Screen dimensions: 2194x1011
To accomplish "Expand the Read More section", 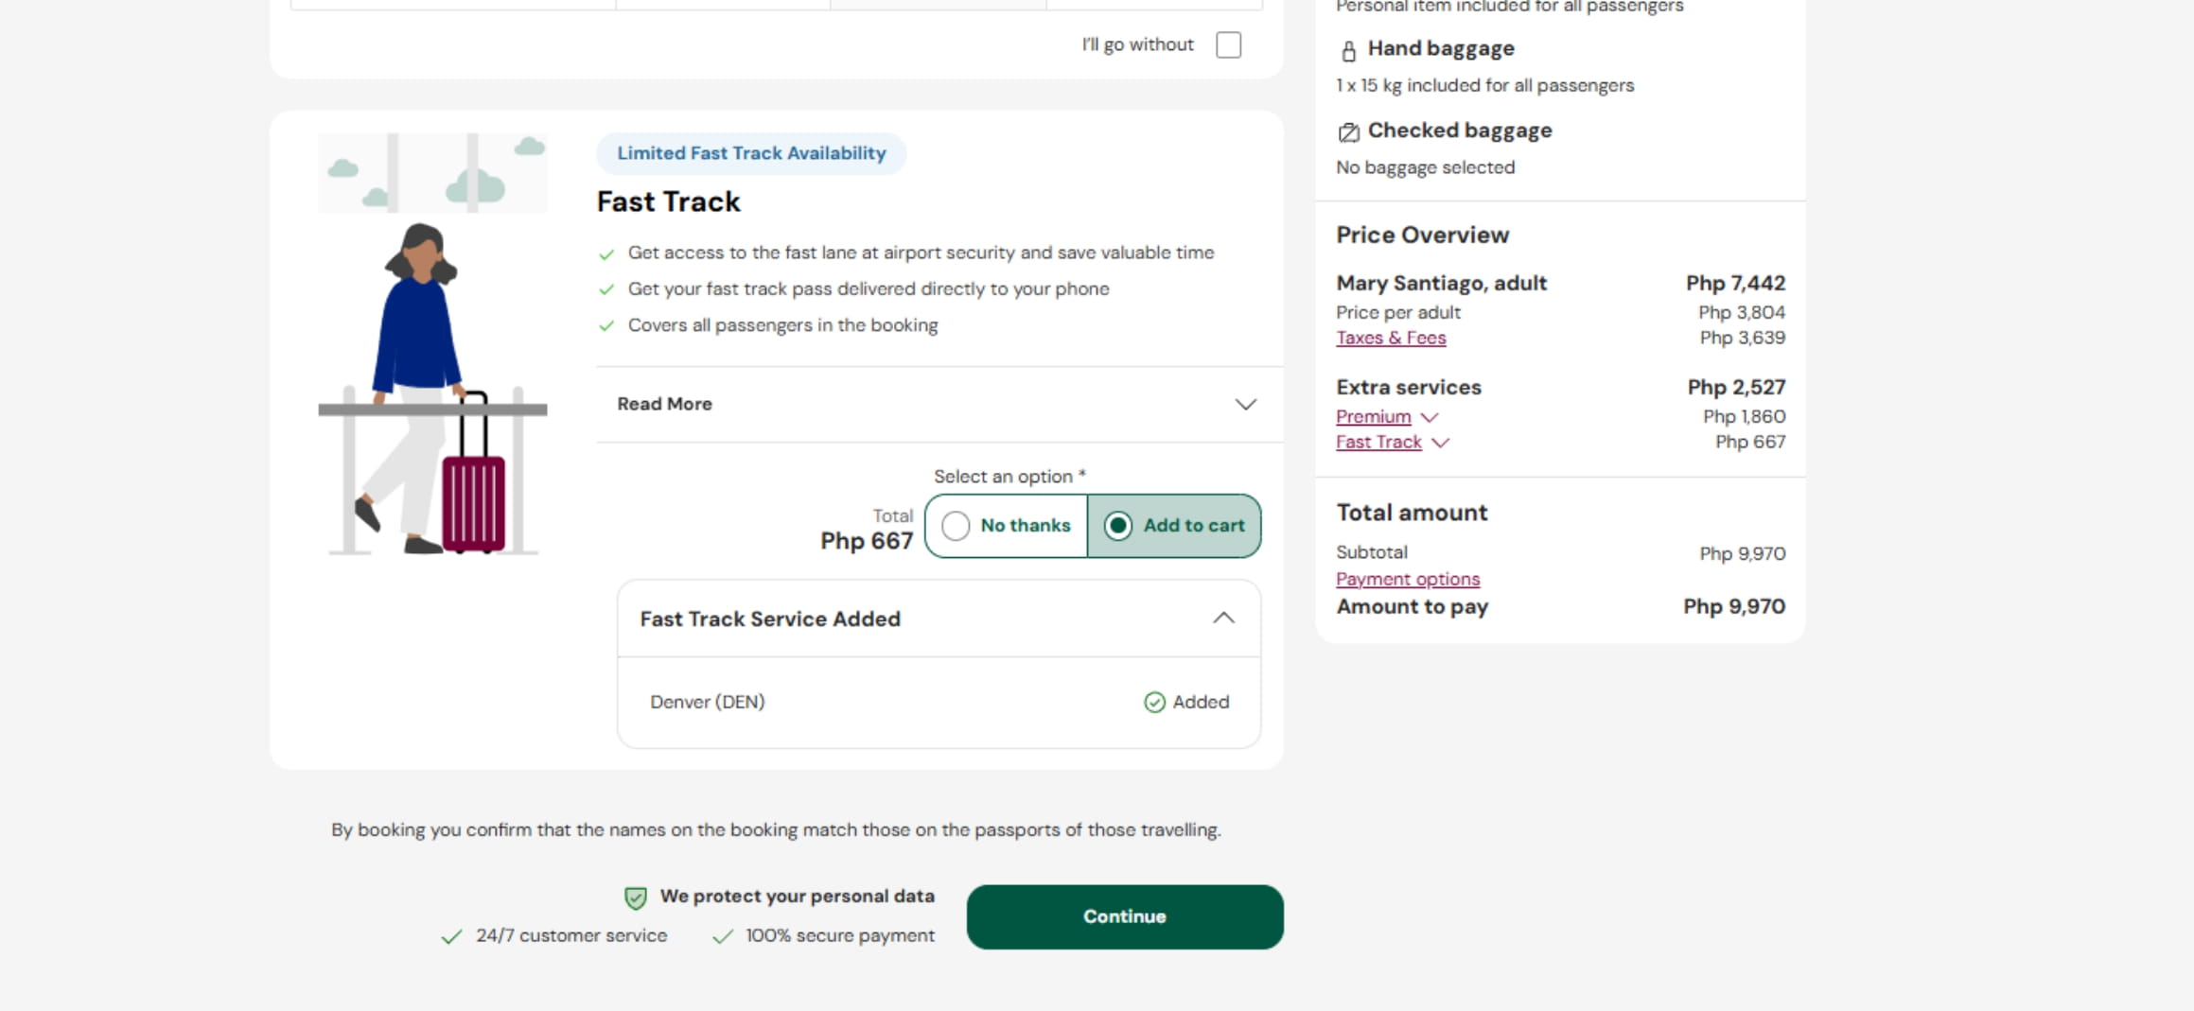I will point(1245,405).
